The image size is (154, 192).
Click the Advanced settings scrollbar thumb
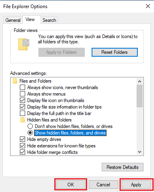[x=140, y=96]
